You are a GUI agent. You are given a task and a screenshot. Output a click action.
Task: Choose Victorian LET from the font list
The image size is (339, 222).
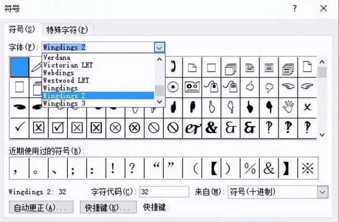click(98, 65)
